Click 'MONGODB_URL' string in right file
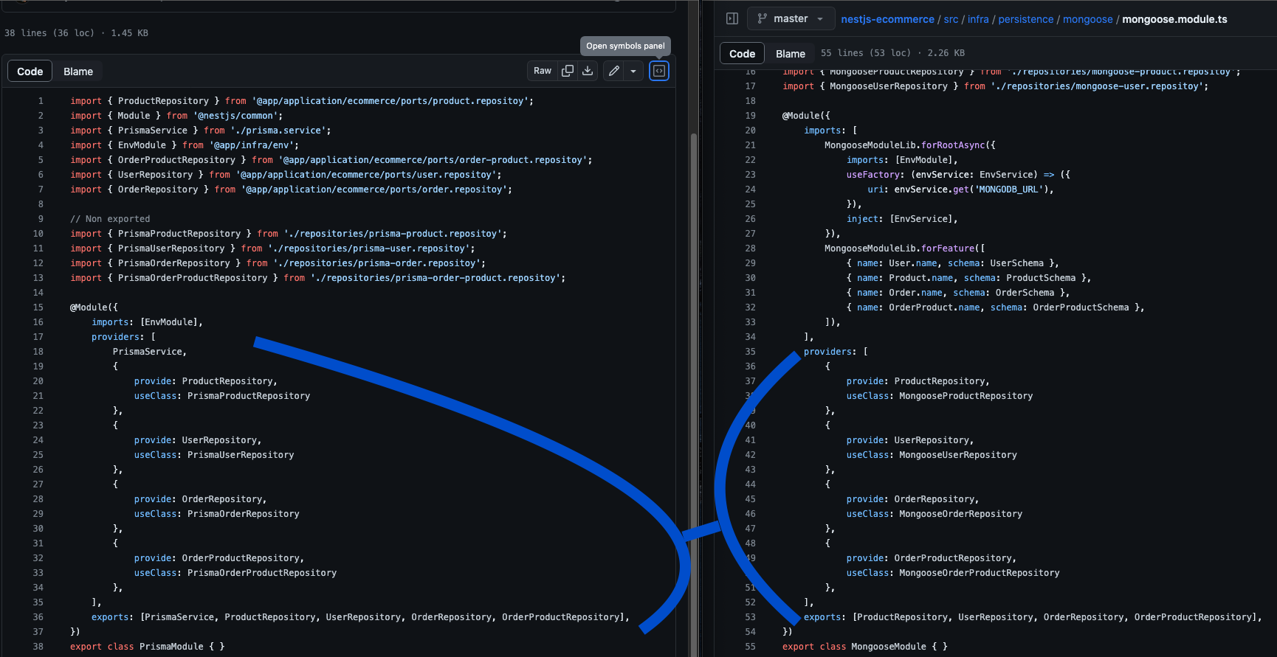This screenshot has height=657, width=1277. (1009, 190)
